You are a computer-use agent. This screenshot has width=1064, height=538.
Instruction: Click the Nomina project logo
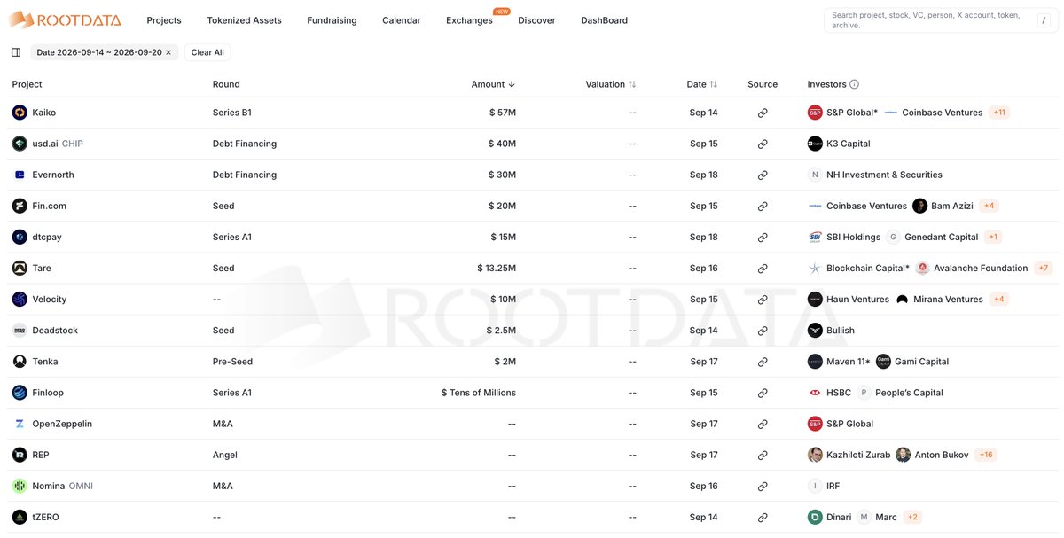point(20,486)
